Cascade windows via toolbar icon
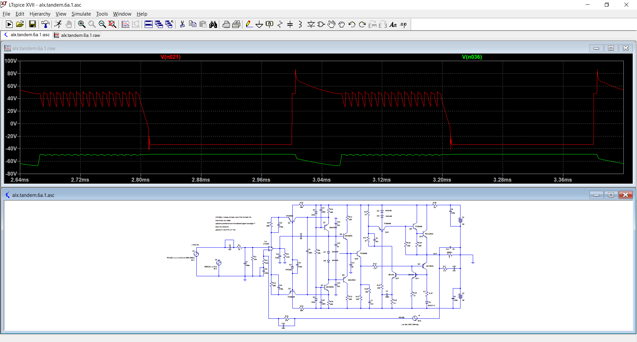 click(159, 24)
